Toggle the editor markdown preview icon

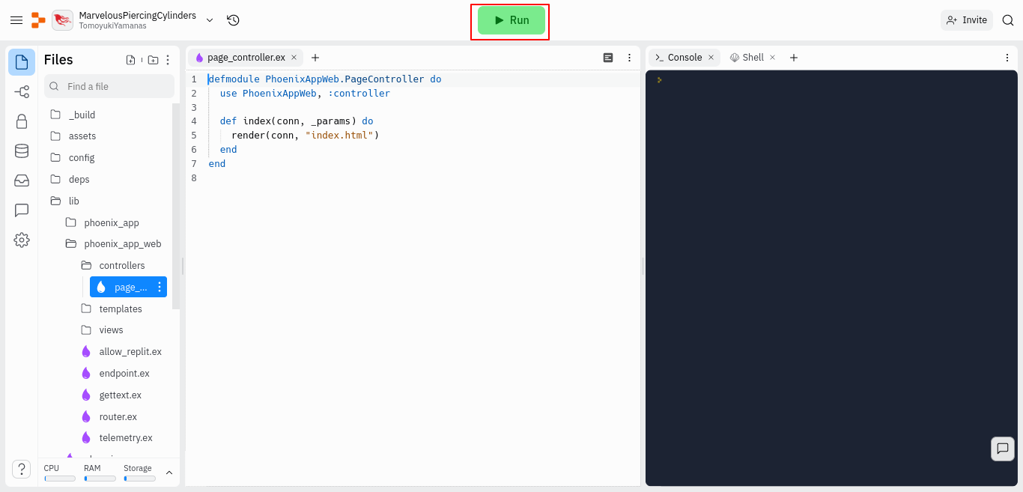pyautogui.click(x=608, y=58)
